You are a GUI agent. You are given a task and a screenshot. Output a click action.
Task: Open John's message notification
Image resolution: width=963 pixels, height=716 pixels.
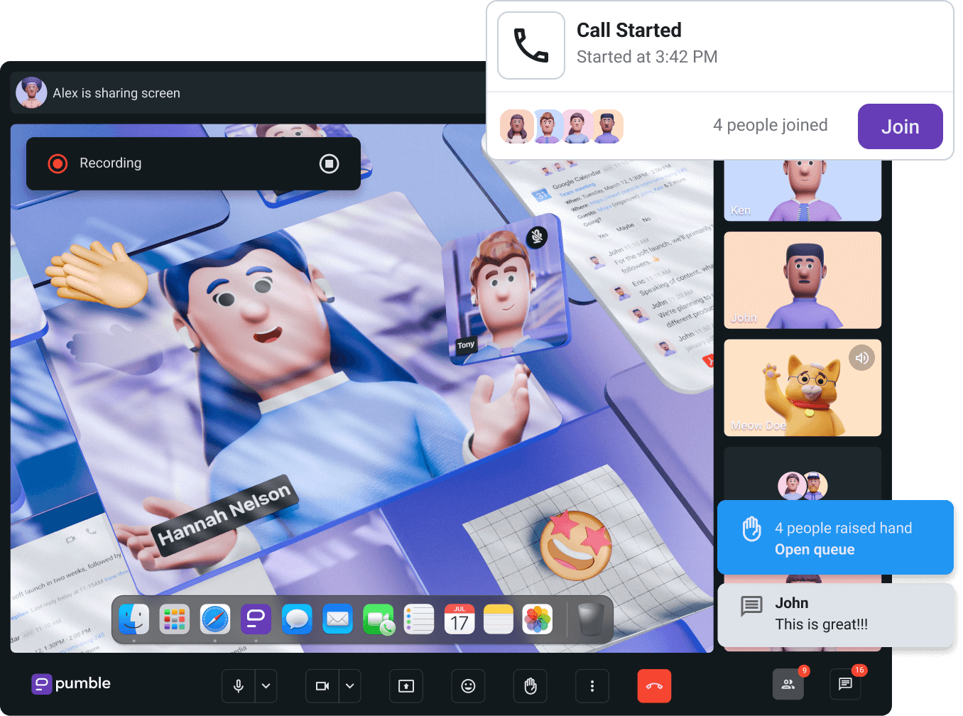[x=835, y=614]
